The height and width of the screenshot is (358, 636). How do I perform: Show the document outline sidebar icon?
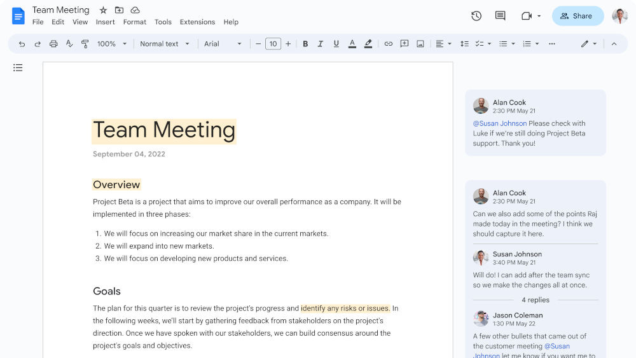click(x=18, y=67)
